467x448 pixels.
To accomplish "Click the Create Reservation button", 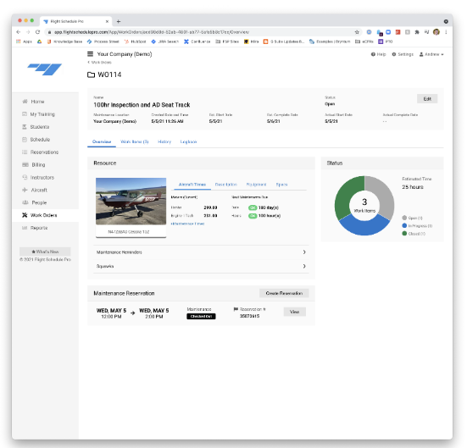I will coord(284,293).
